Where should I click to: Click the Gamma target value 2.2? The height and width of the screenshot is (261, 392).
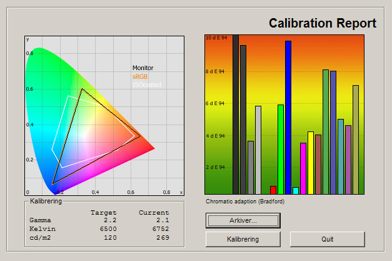pyautogui.click(x=110, y=221)
